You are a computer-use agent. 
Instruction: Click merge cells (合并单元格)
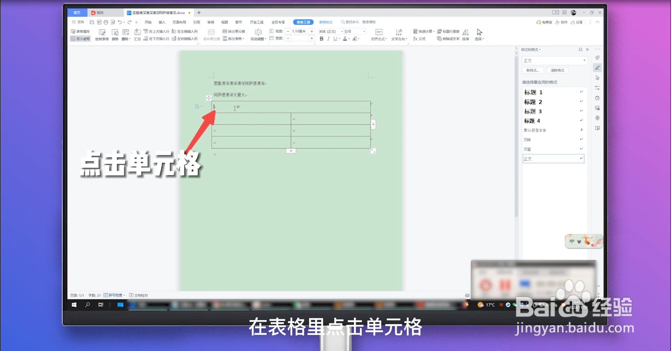coord(211,35)
